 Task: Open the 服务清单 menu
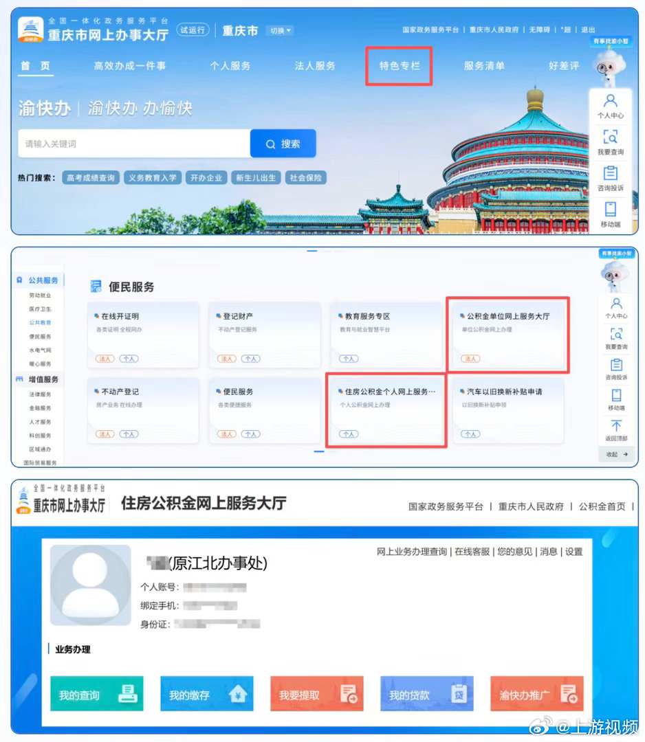484,66
